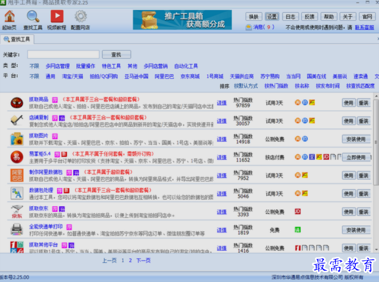Click the 抓取京东 funnel icon
379x282 pixels.
pos(17,211)
